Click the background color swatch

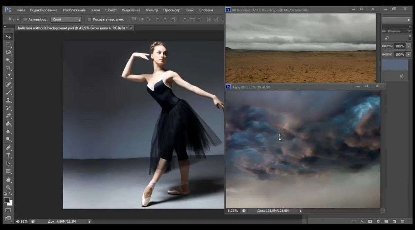pos(10,203)
